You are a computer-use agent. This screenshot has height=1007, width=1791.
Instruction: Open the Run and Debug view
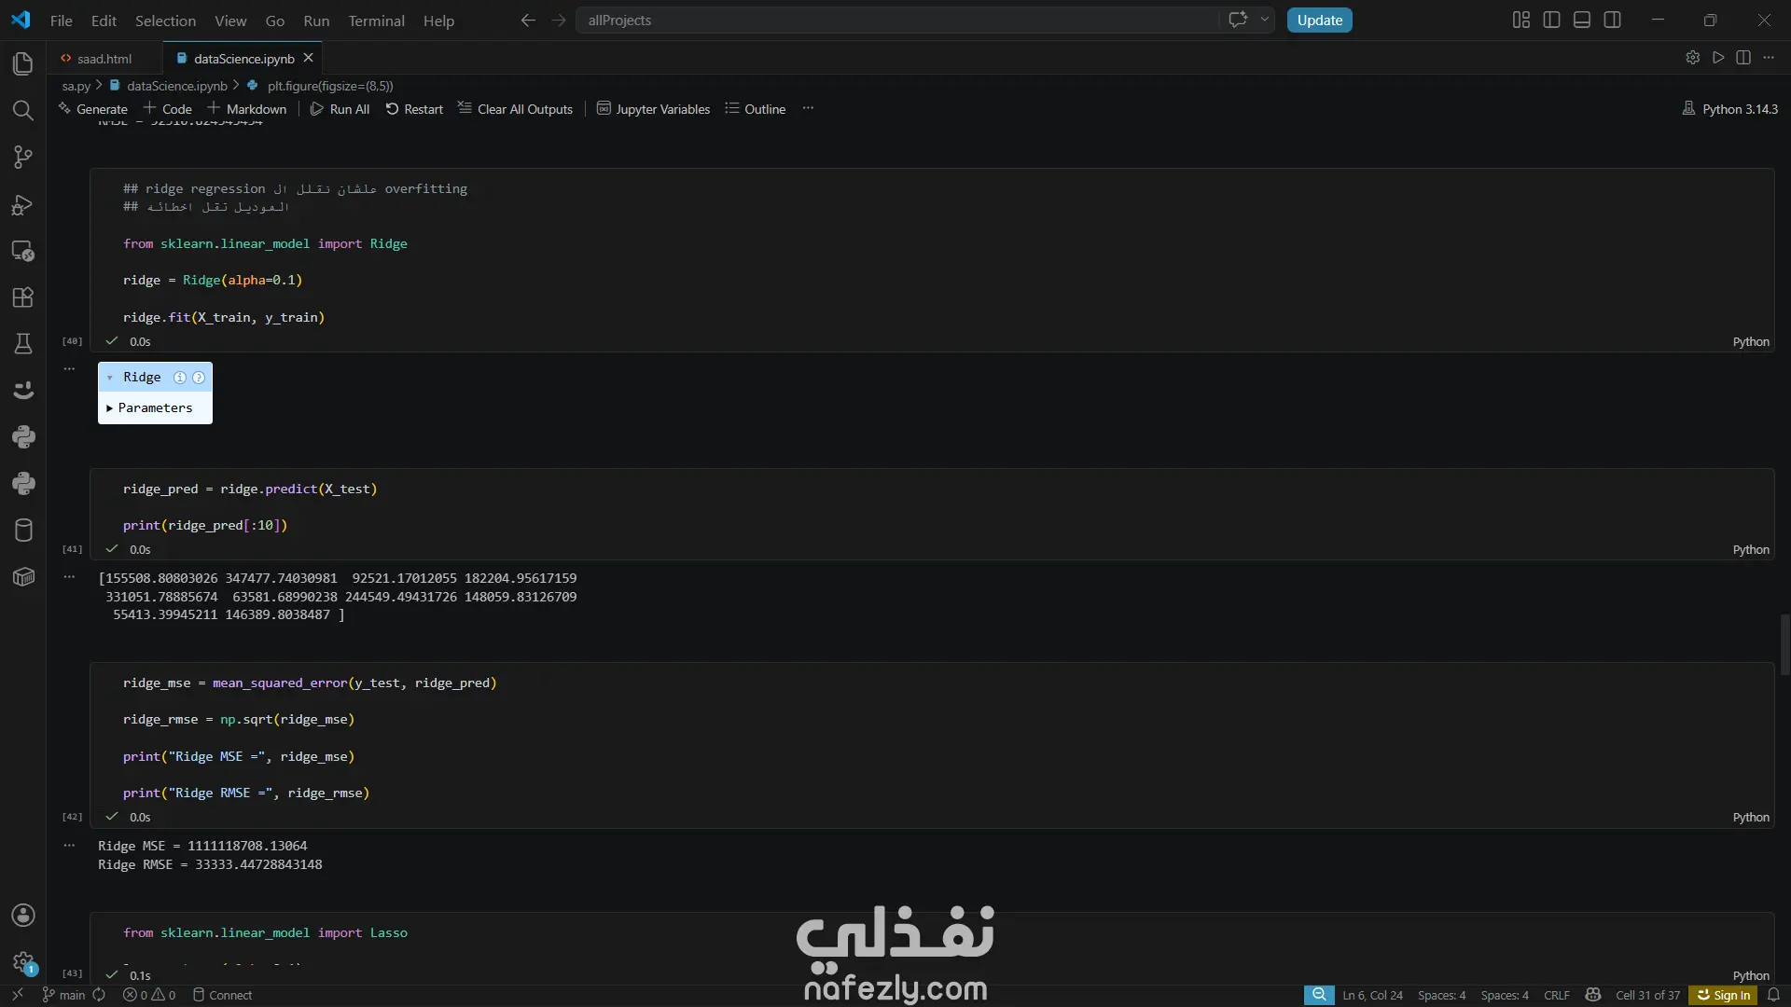pos(23,204)
